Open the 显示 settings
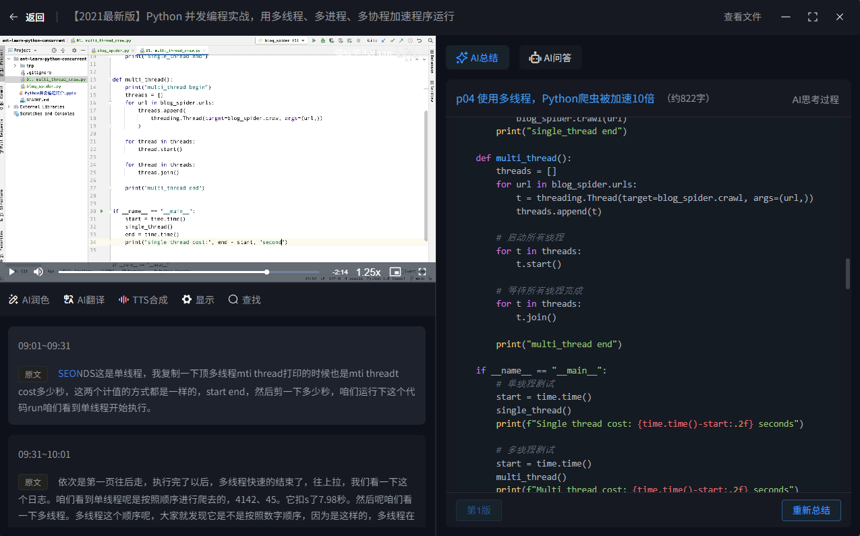 point(198,300)
